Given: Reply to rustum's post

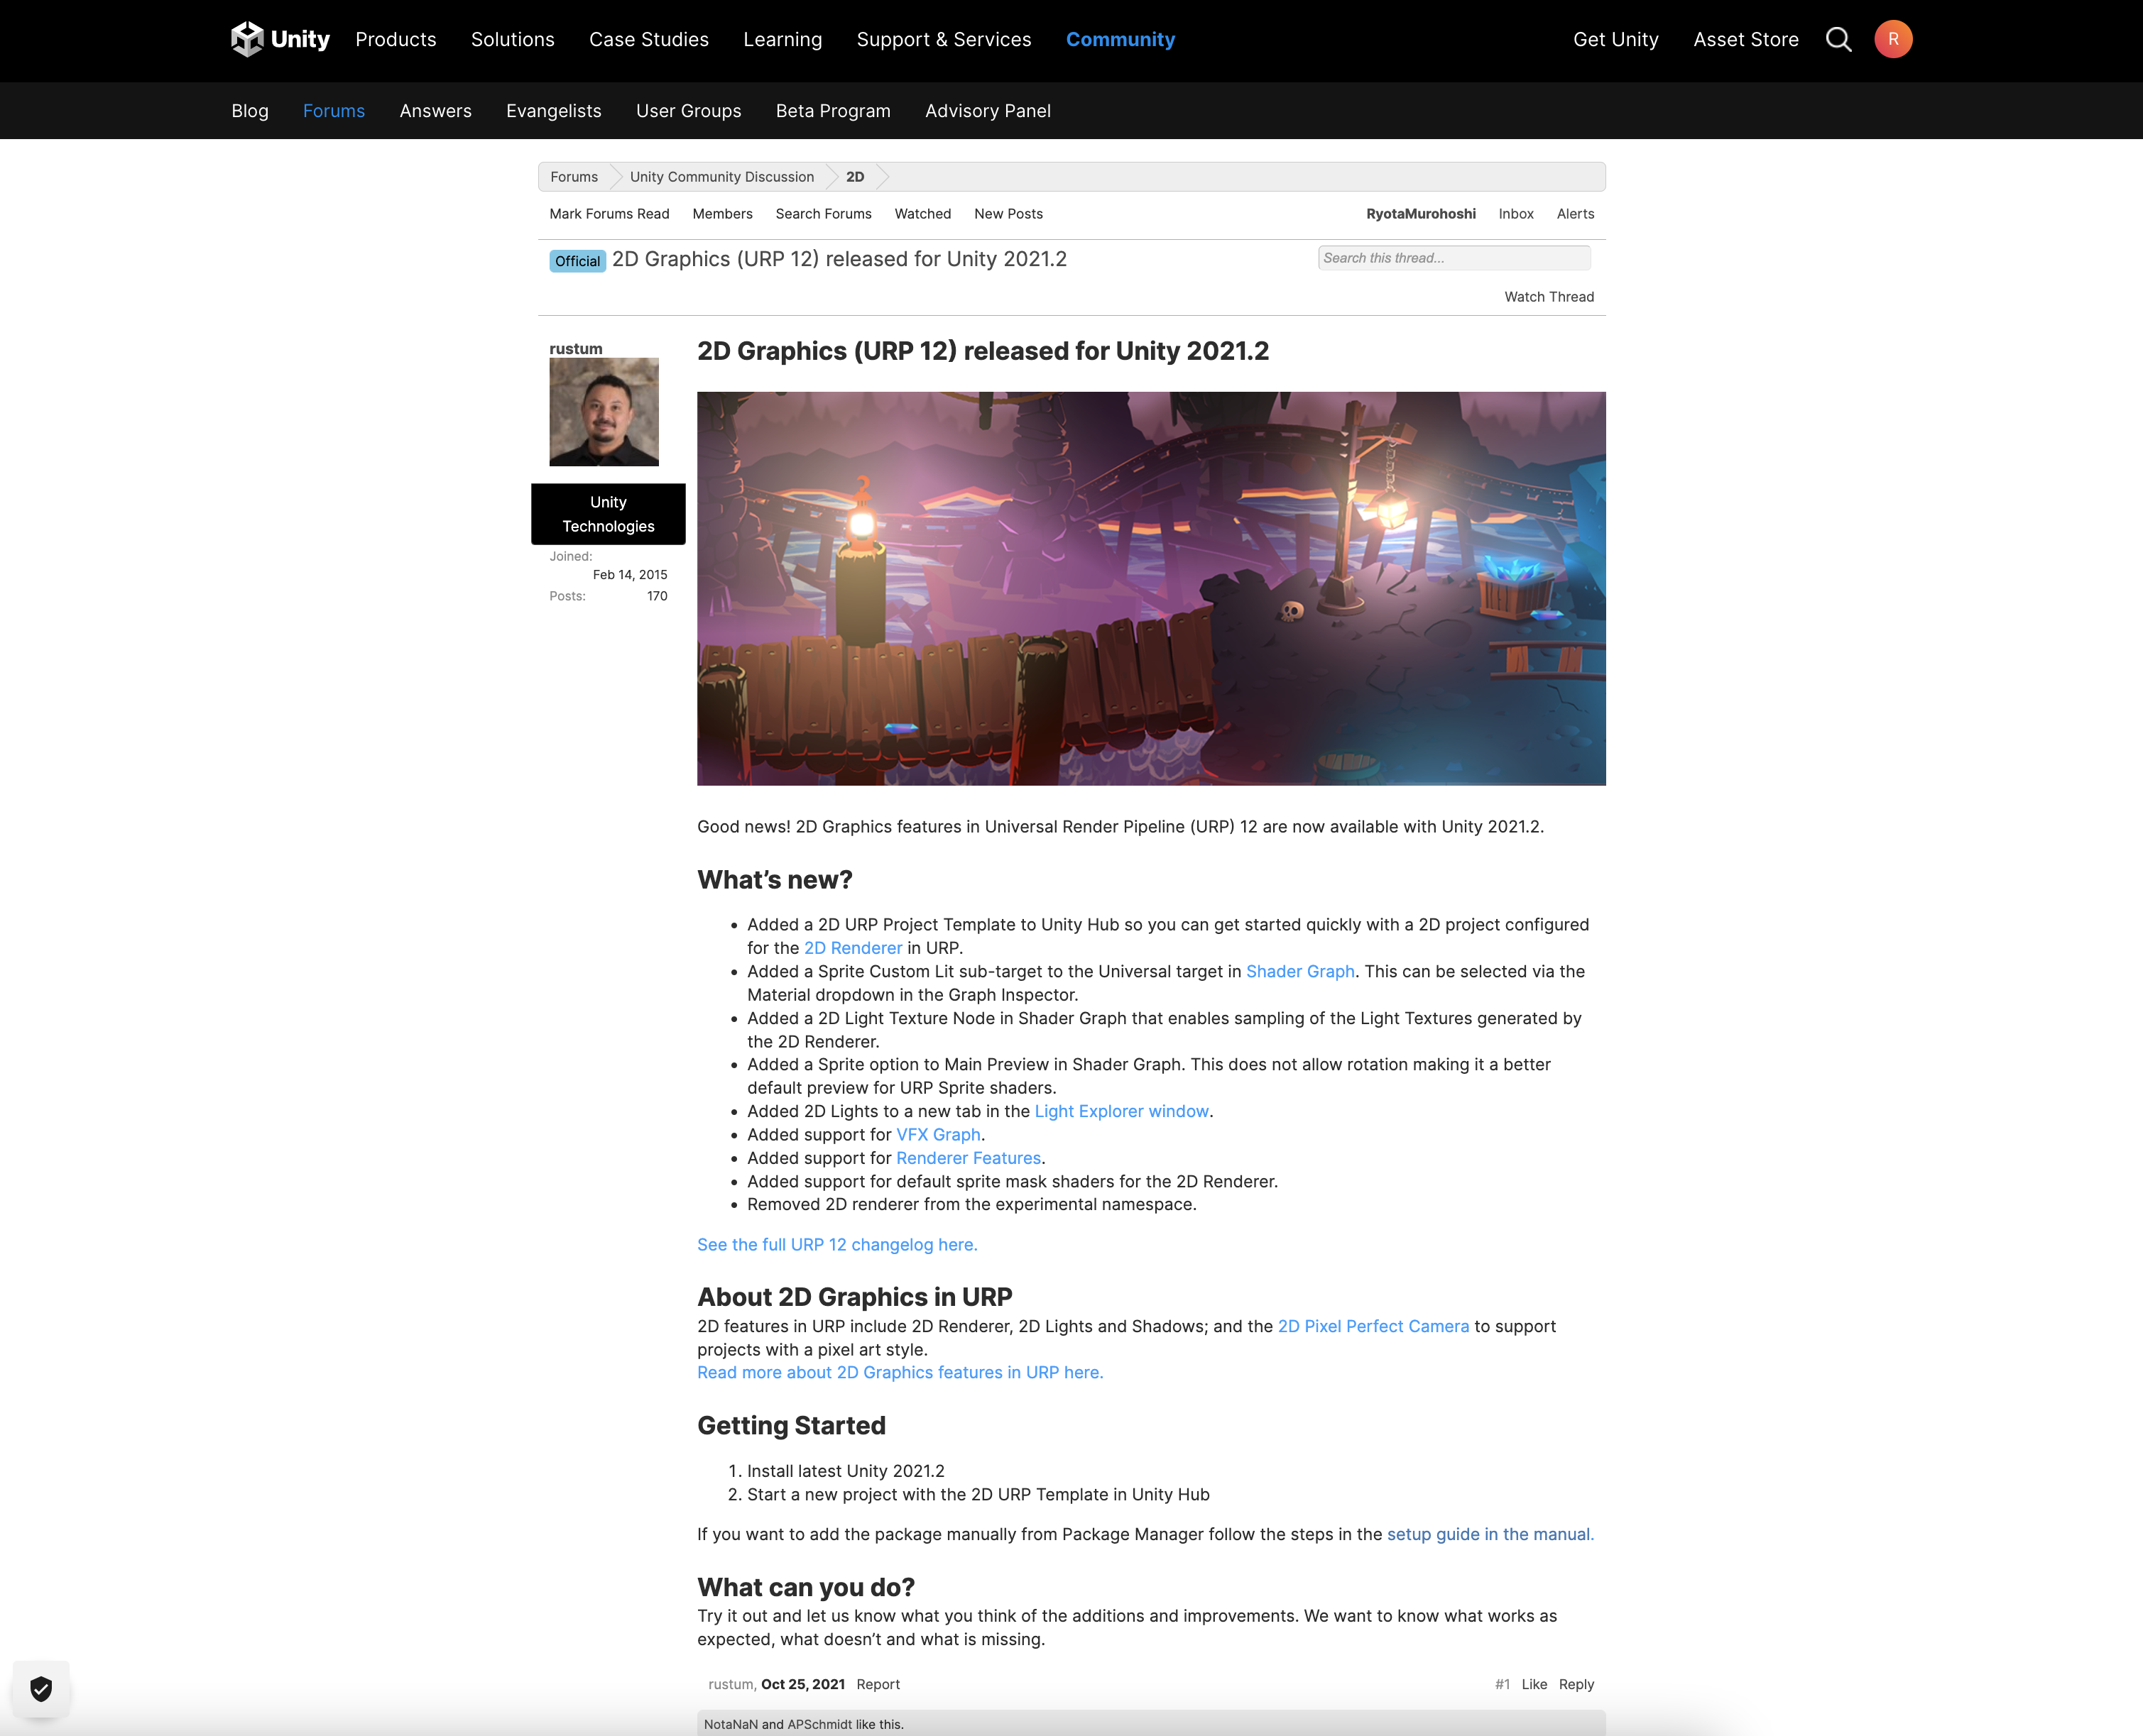Looking at the screenshot, I should tap(1575, 1684).
